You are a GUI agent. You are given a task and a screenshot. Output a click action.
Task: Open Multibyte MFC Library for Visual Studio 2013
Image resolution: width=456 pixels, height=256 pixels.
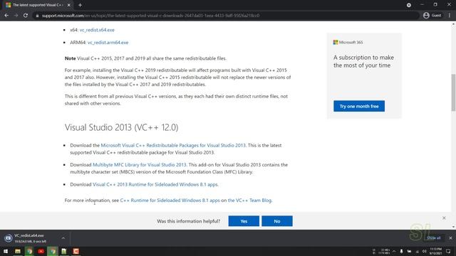(x=140, y=164)
